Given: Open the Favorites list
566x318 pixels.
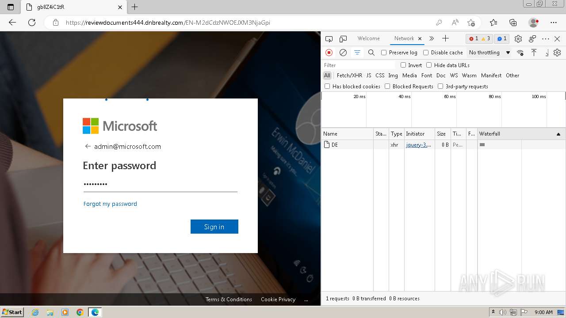Looking at the screenshot, I should (x=493, y=23).
